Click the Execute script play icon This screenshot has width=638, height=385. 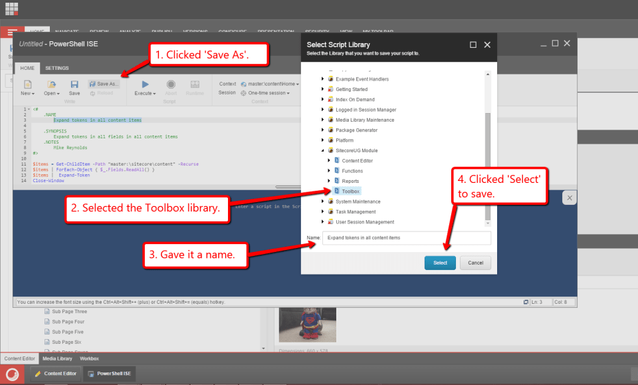pyautogui.click(x=145, y=84)
